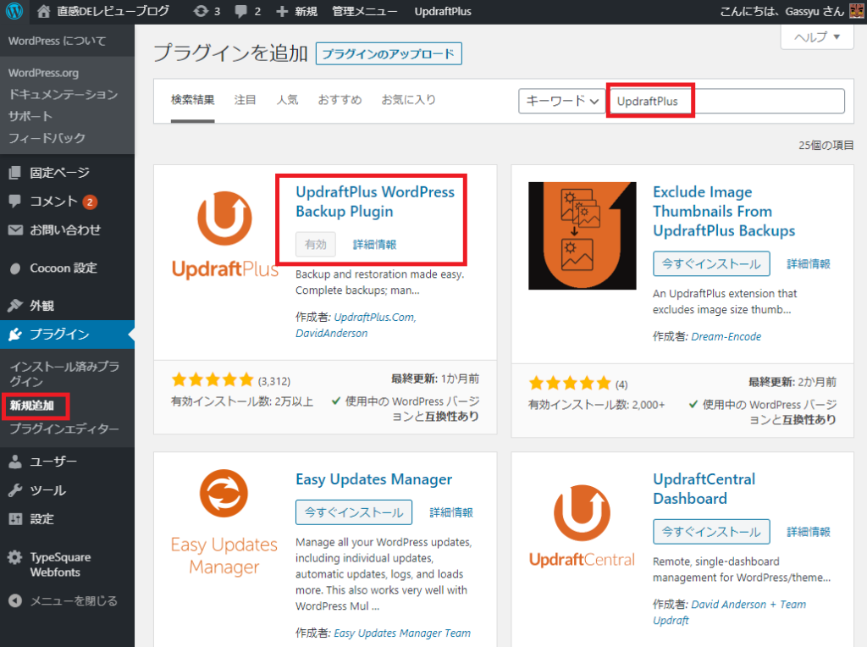The width and height of the screenshot is (867, 647).
Task: Install Easy Updates Manager now
Action: 354,512
